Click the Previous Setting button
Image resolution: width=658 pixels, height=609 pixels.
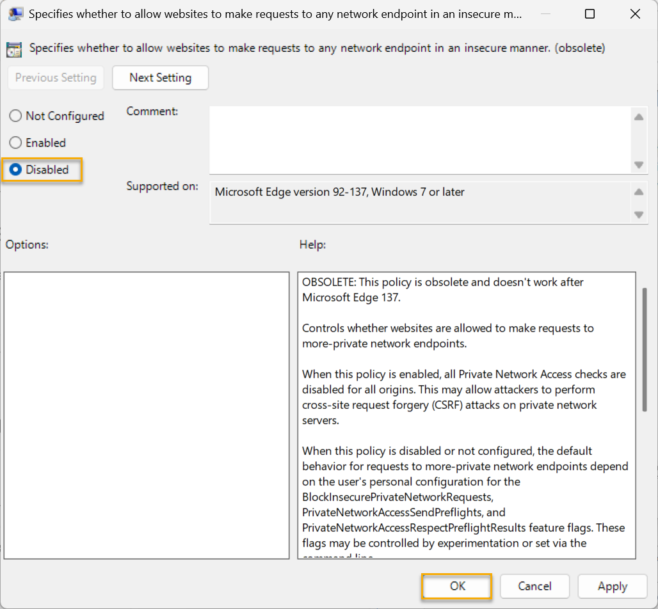coord(56,77)
